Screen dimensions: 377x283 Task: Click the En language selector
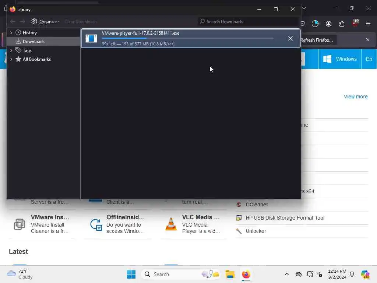coord(369,59)
